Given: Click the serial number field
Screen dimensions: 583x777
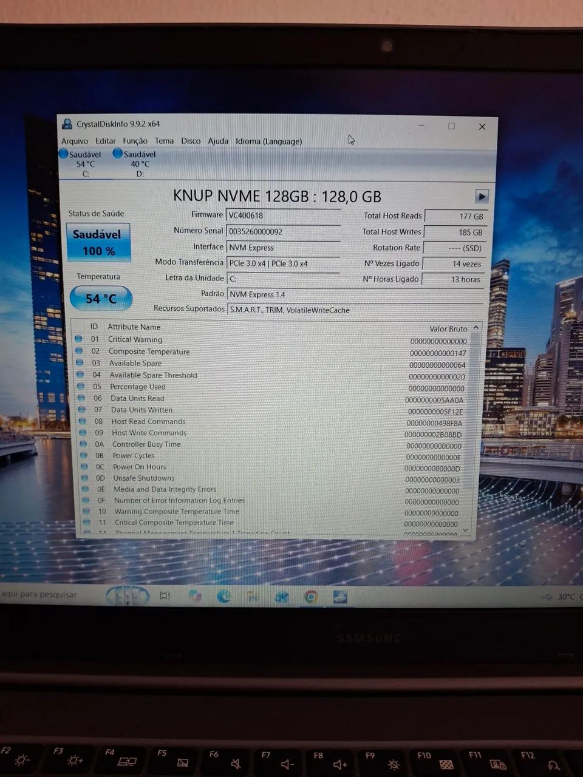Looking at the screenshot, I should [283, 231].
